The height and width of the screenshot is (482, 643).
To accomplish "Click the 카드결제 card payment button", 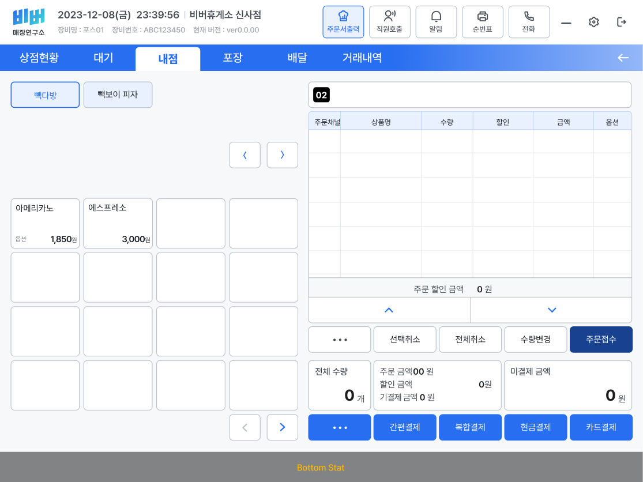I will coord(601,427).
